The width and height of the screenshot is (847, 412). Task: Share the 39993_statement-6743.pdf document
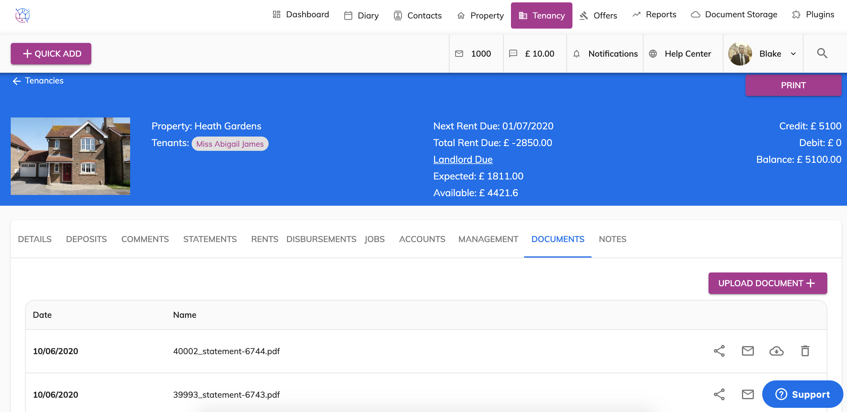(x=719, y=394)
